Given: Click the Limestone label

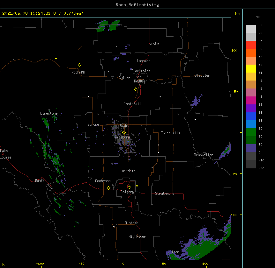Looking at the screenshot, I should (x=49, y=113).
